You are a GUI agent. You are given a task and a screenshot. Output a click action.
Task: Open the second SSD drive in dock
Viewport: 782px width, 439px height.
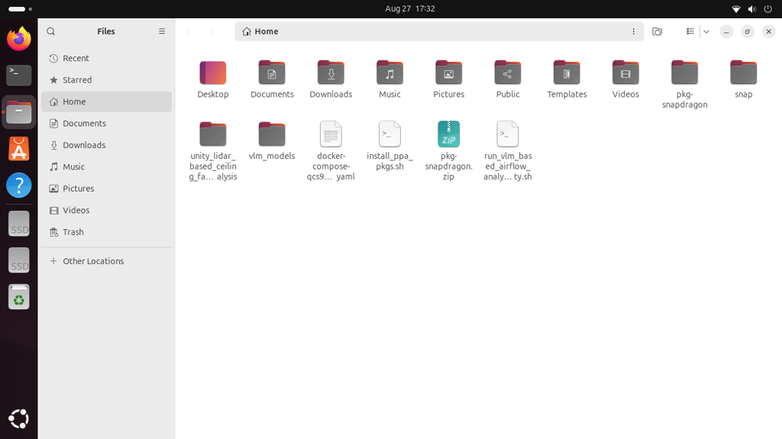point(19,260)
